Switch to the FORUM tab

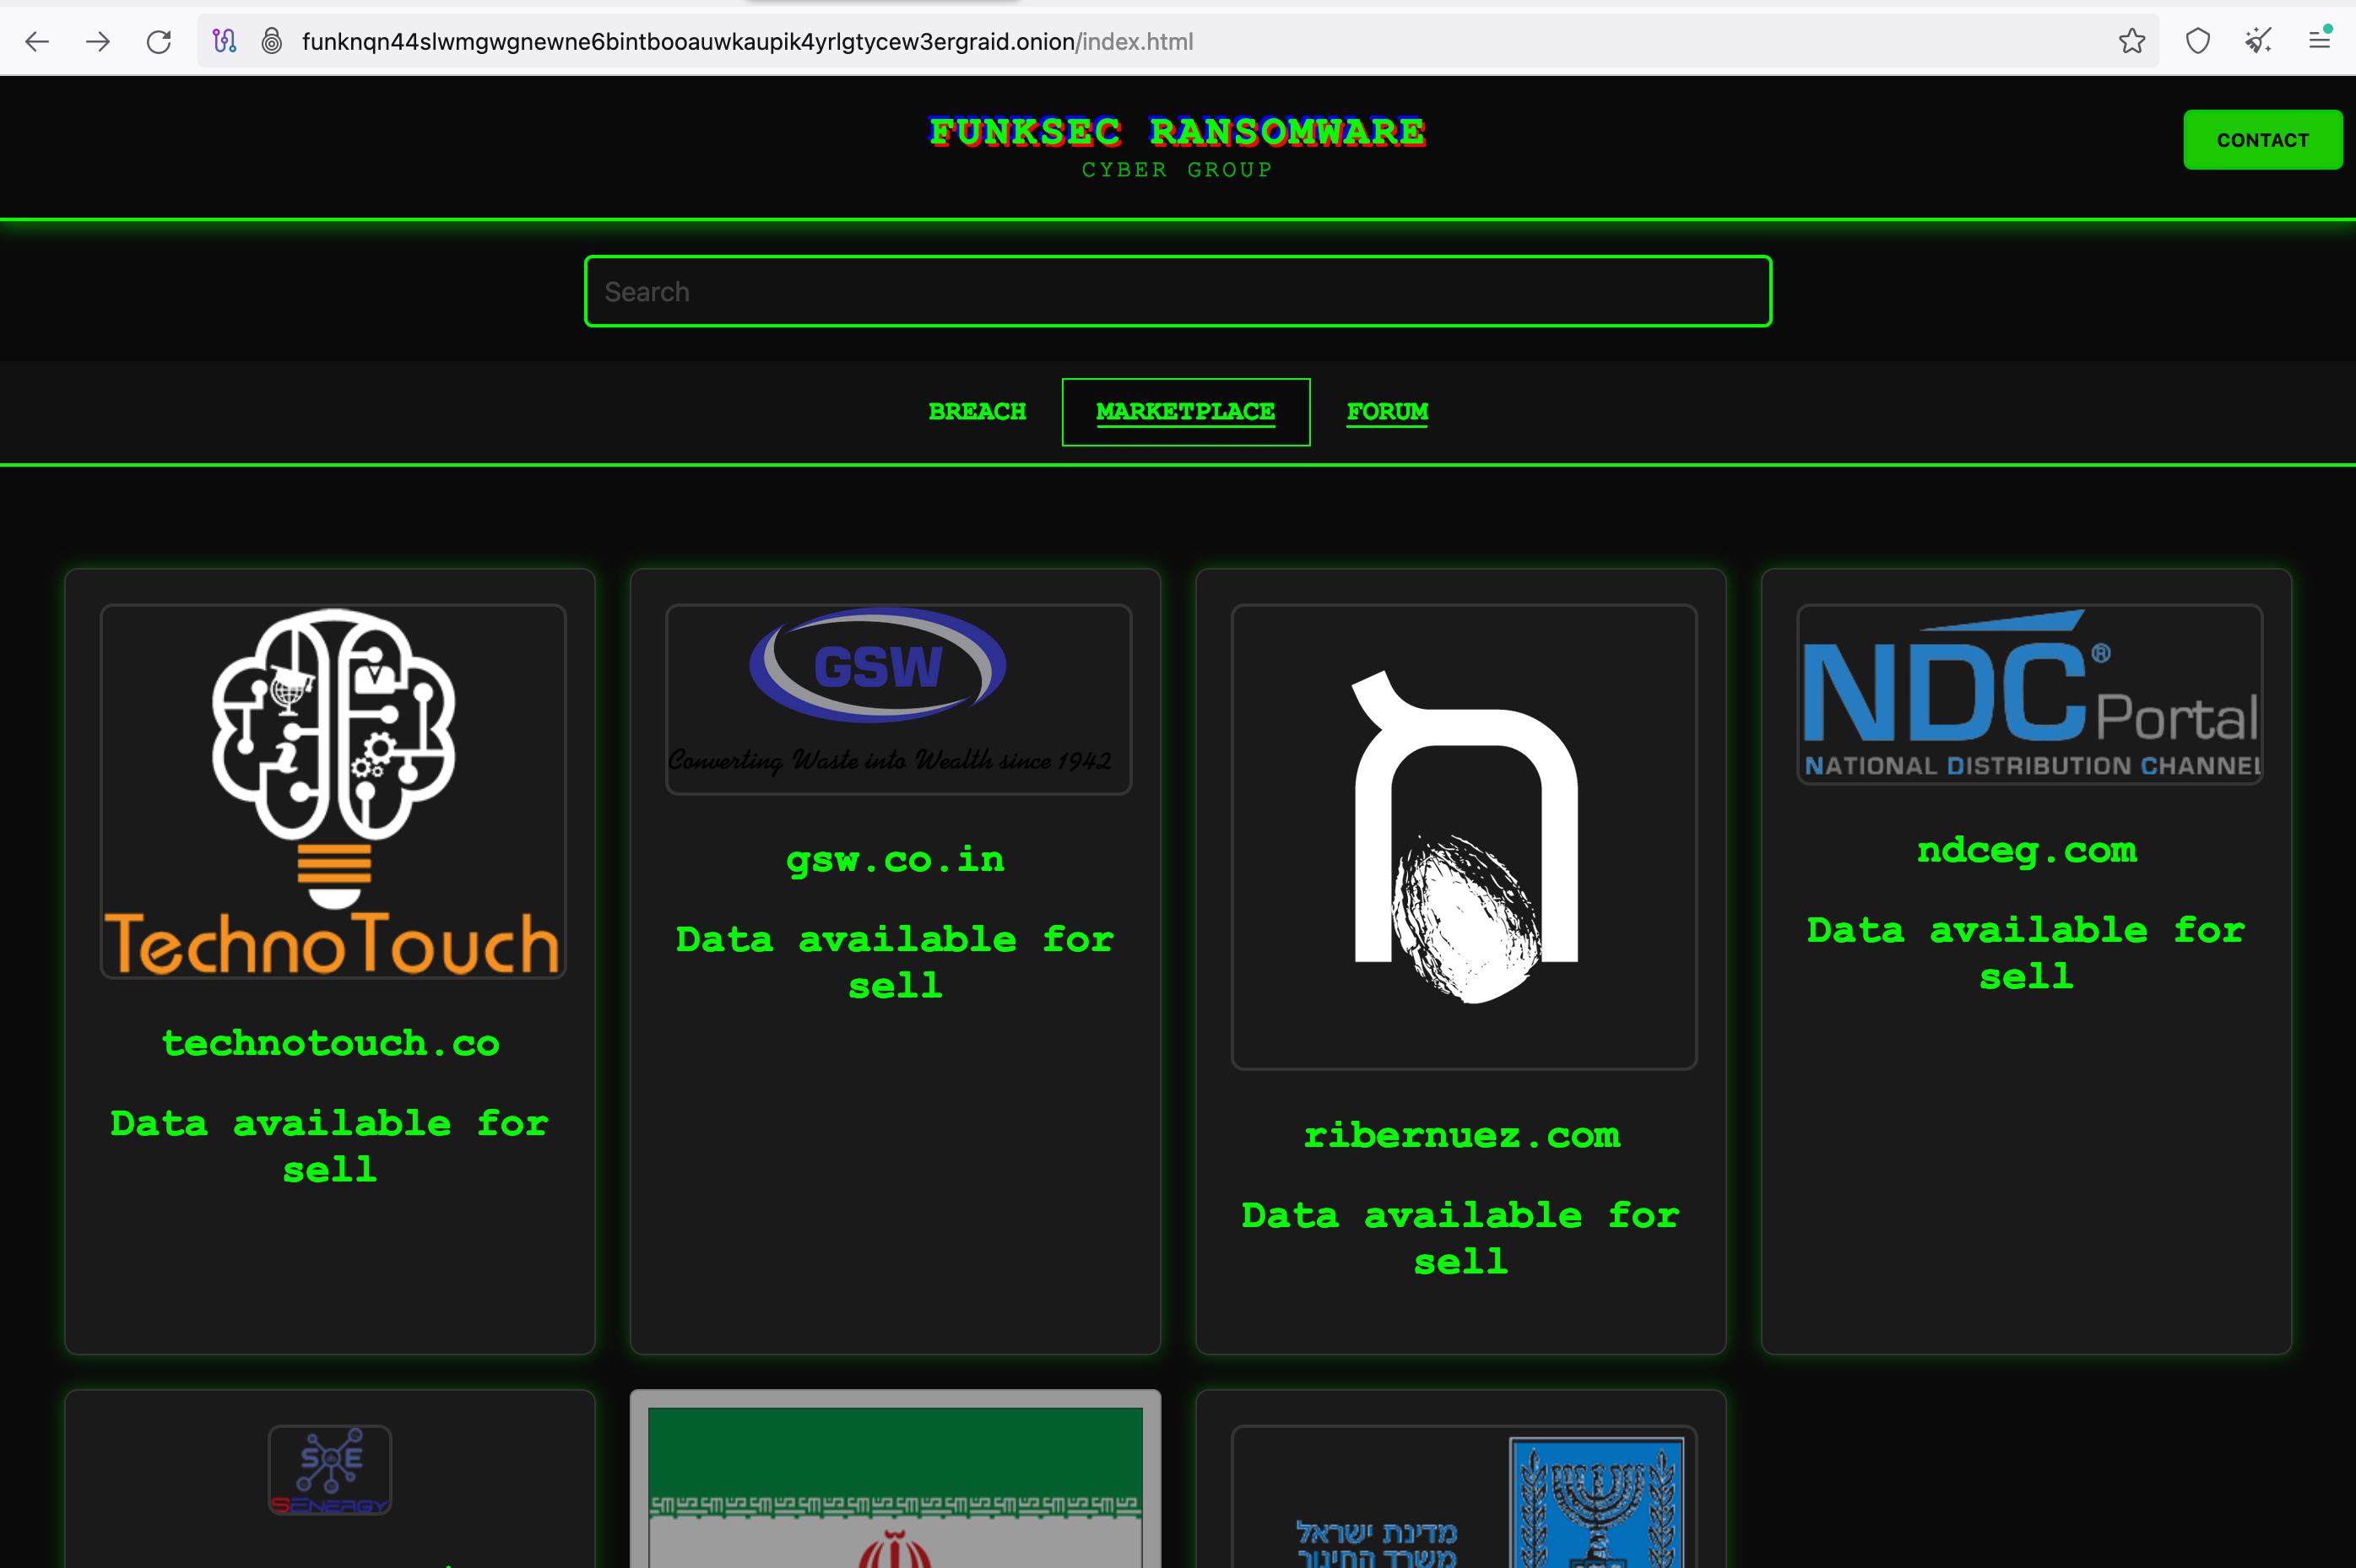(x=1387, y=411)
